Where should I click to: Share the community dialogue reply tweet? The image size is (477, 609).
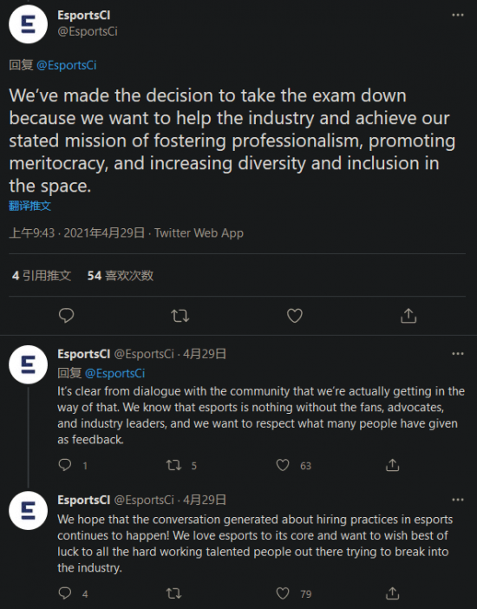pos(392,465)
